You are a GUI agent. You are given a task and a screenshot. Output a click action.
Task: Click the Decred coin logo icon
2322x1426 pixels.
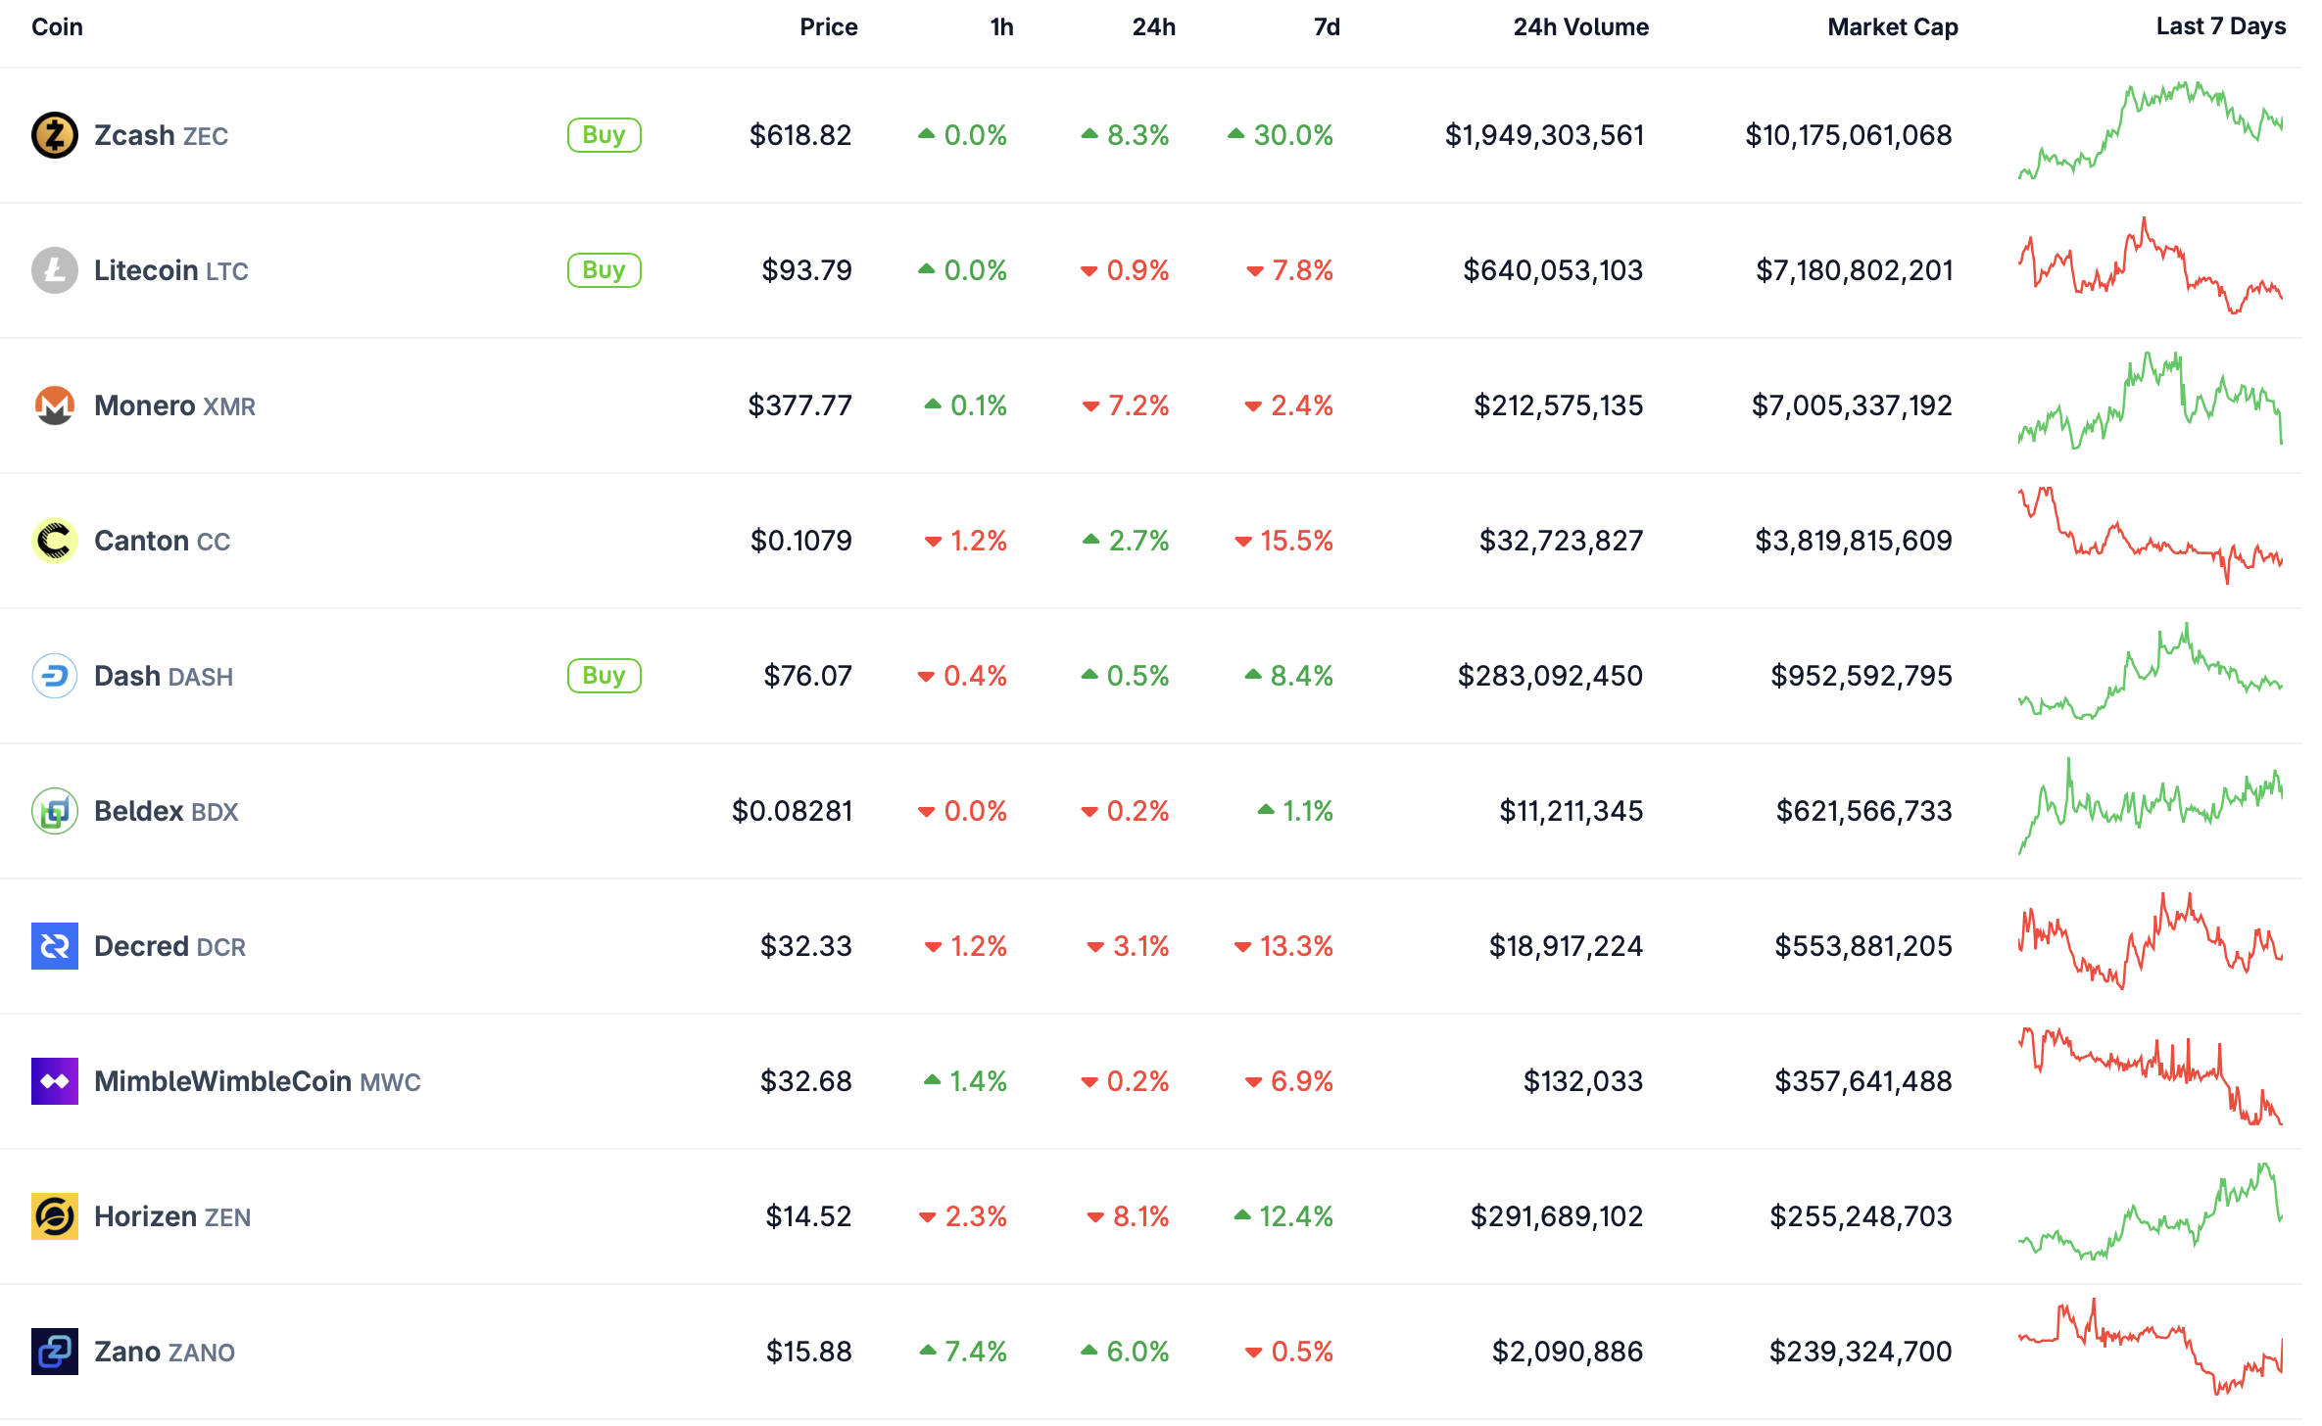click(55, 946)
